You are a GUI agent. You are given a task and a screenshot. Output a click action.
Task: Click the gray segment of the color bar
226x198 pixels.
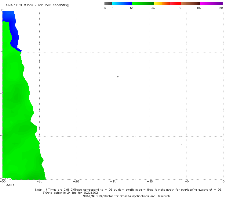point(108,4)
